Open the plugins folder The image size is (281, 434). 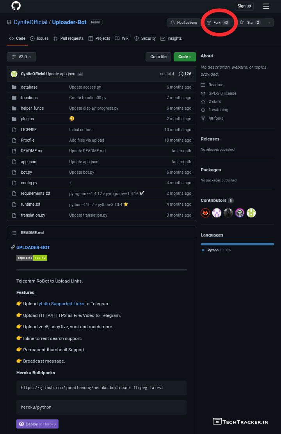tap(27, 119)
